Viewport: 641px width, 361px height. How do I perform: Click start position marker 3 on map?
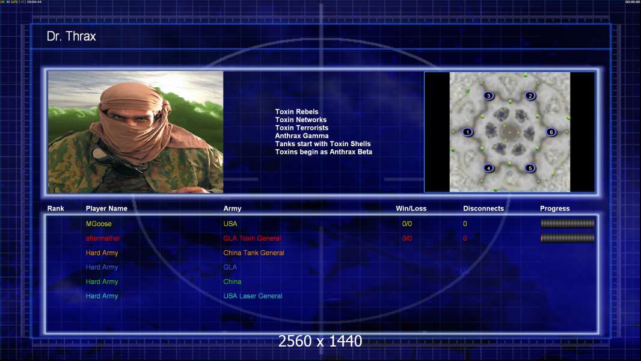point(488,96)
